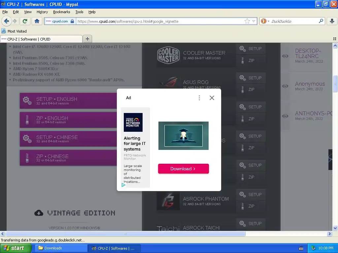The image size is (338, 253).
Task: Click the vertical scrollbar up arrow
Action: [335, 45]
